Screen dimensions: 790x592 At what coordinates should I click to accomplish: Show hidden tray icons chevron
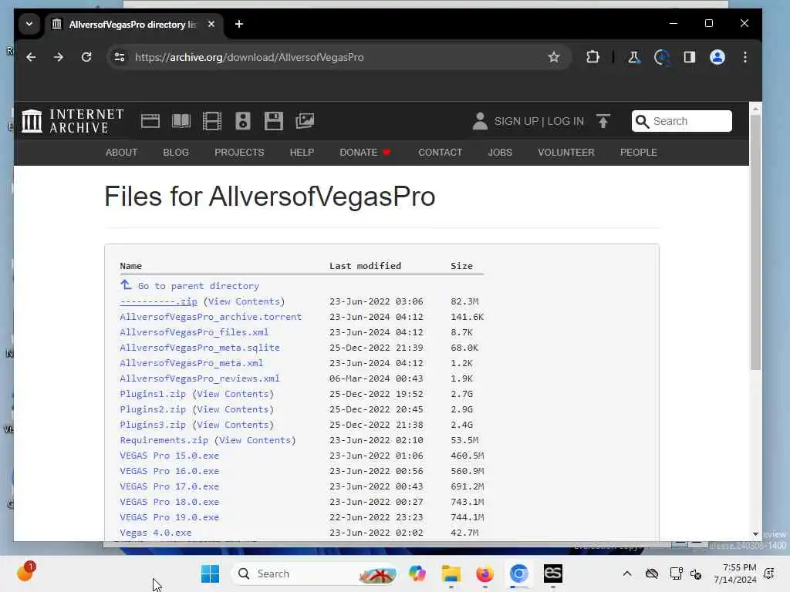pyautogui.click(x=627, y=573)
